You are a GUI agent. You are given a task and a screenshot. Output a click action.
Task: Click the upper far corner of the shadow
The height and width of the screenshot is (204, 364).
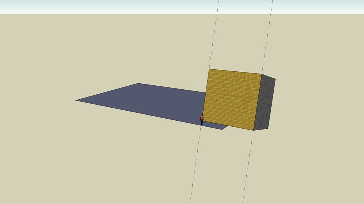[138, 84]
